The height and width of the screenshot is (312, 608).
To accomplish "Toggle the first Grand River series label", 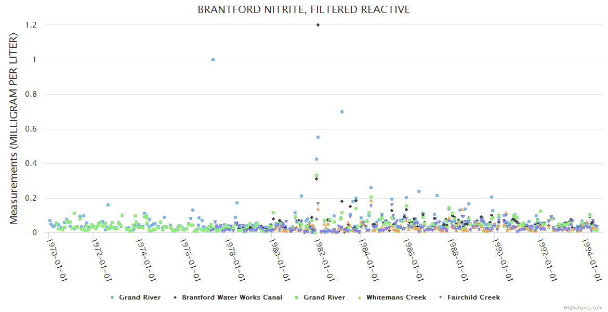I will (140, 297).
